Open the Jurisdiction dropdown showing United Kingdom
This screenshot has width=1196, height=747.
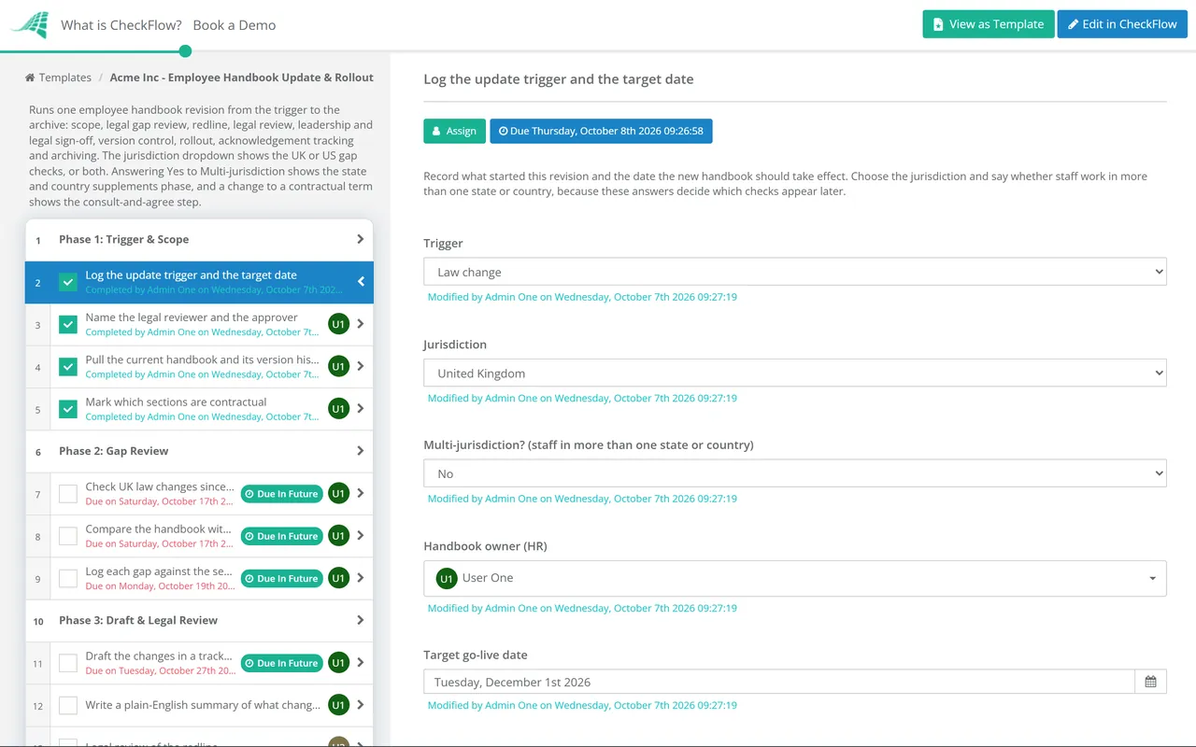[x=795, y=373]
